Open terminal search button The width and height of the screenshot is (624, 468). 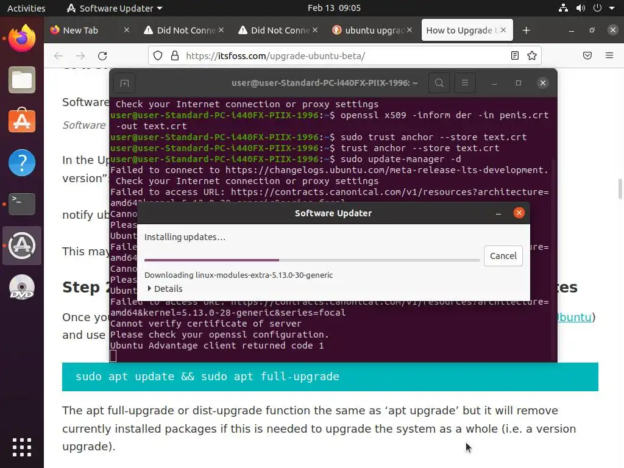439,83
